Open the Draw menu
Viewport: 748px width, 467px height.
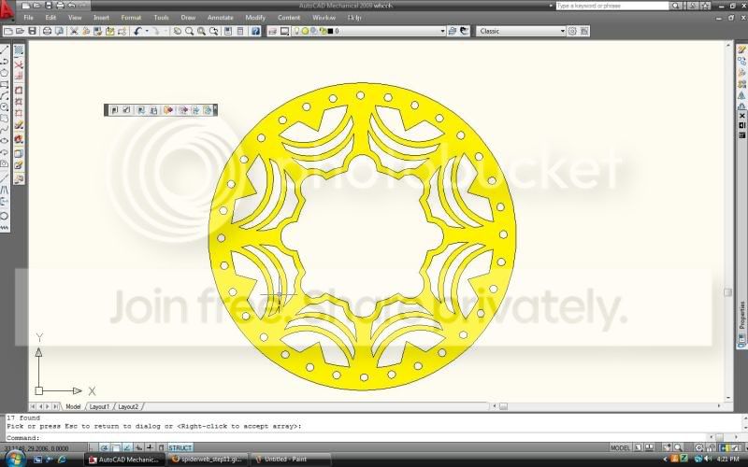pyautogui.click(x=188, y=18)
